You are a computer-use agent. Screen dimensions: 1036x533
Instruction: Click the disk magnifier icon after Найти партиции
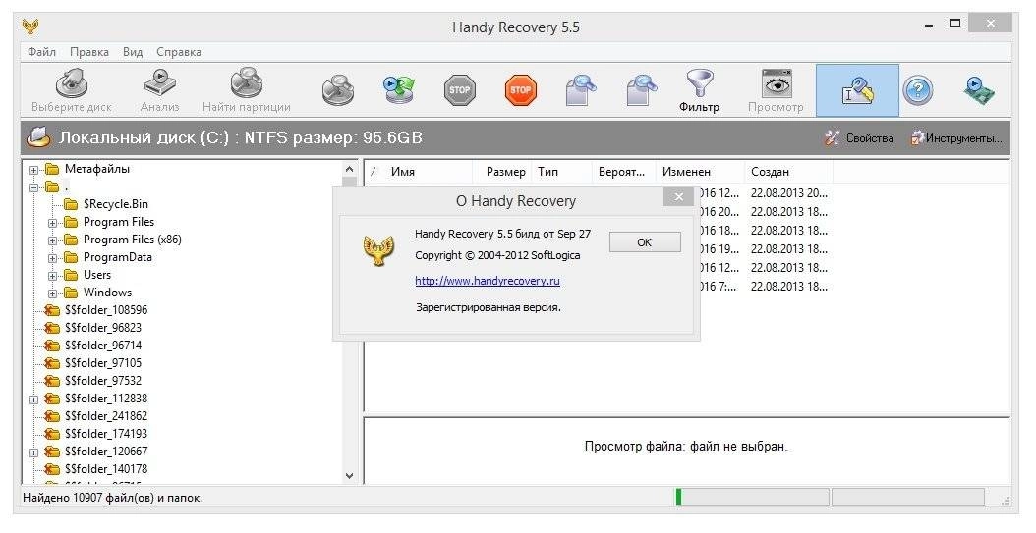pyautogui.click(x=338, y=90)
